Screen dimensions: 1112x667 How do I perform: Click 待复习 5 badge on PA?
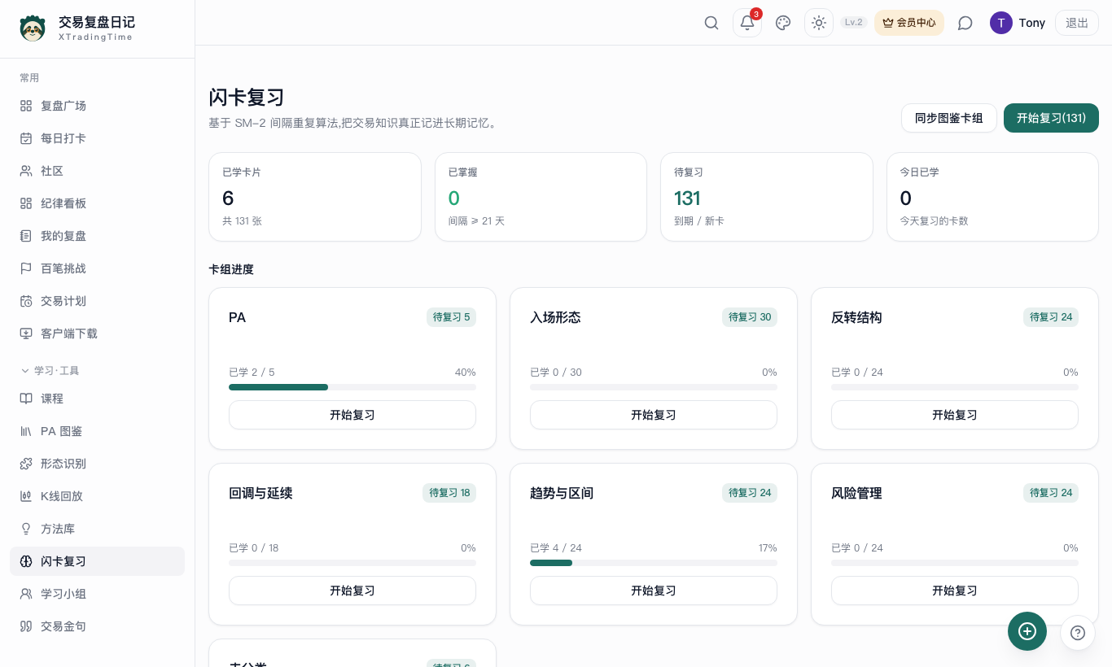451,317
